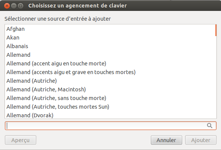The image size is (221, 150).
Task: Click the Aperçu preview button
Action: coord(21,140)
